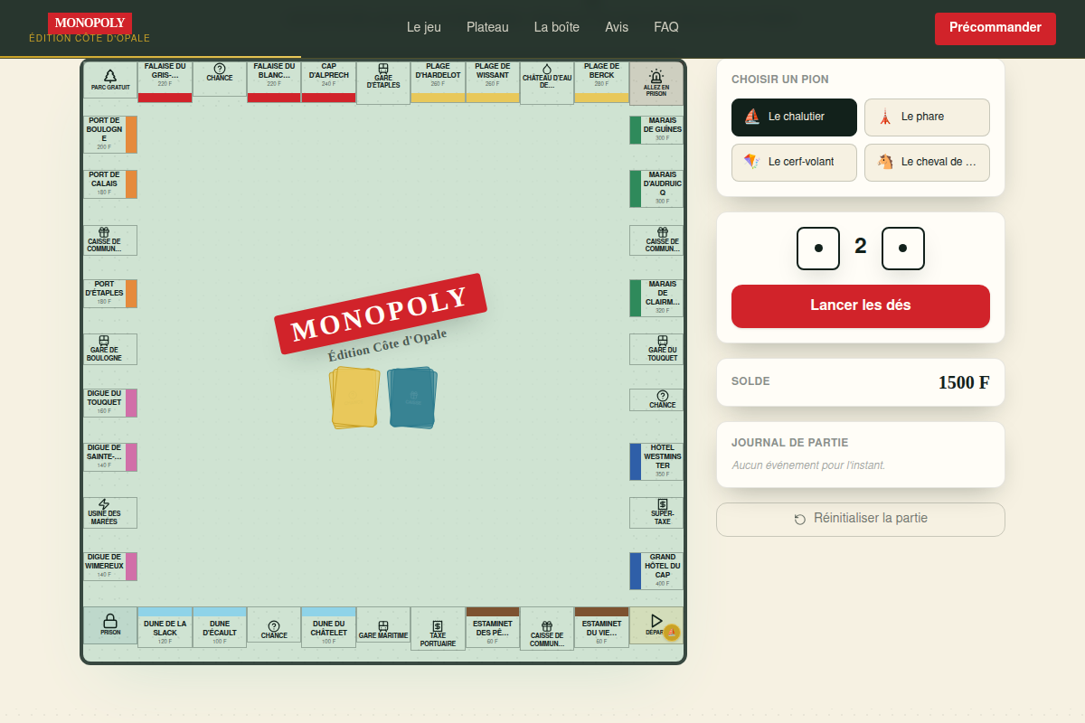Click the Plage de Berck property
Screen dimensions: 1085x723
[601, 81]
